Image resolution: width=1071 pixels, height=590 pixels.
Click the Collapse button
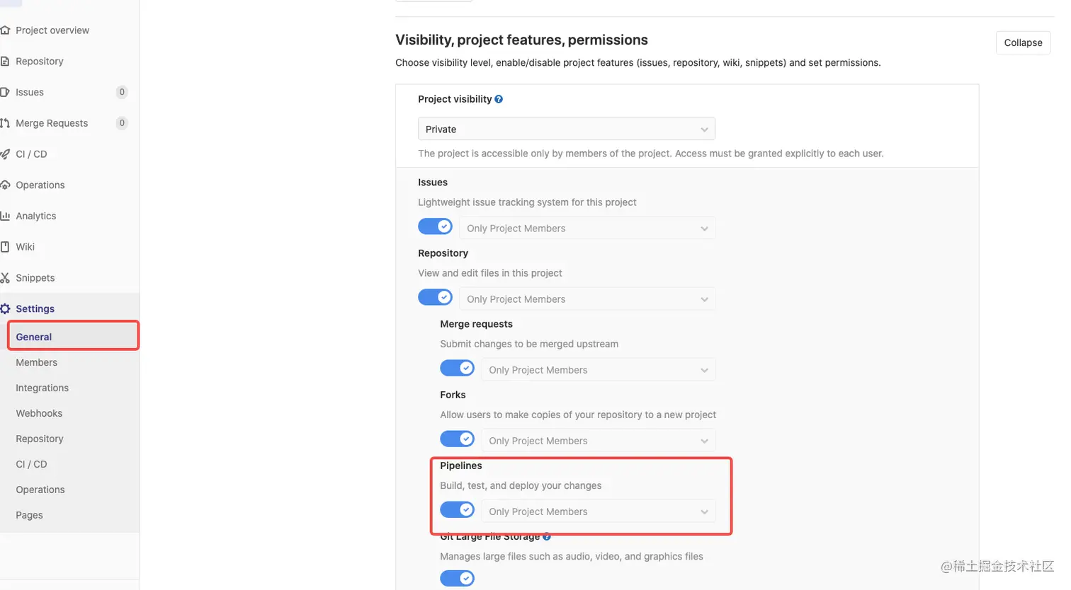tap(1023, 42)
